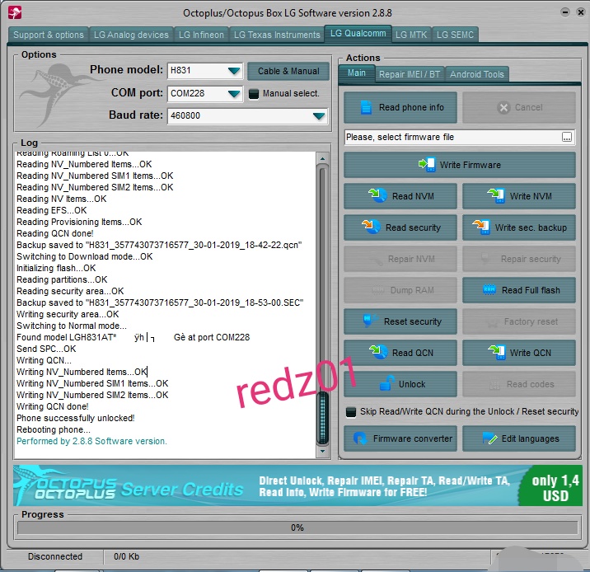Click the Write sec. backup icon
590x572 pixels.
point(481,227)
